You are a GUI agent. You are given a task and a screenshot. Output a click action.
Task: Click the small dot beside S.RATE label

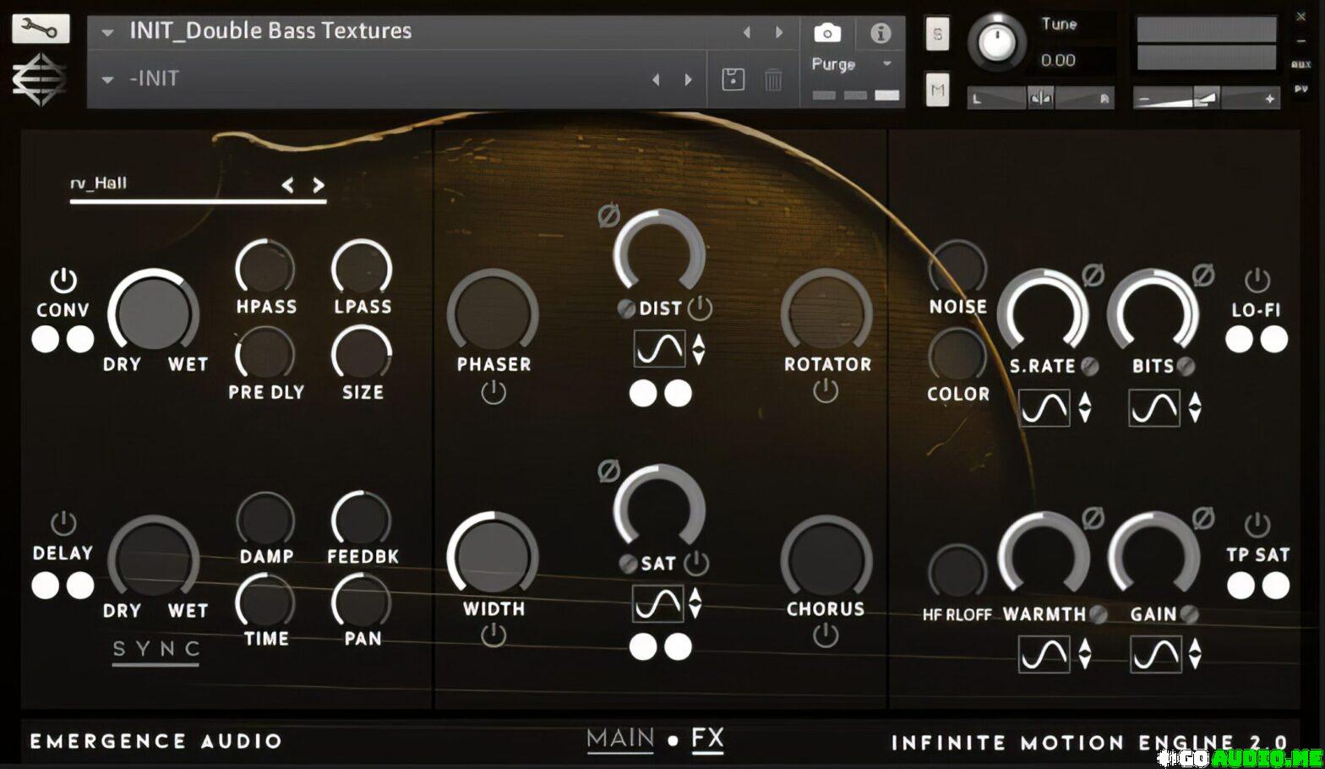pyautogui.click(x=1090, y=366)
